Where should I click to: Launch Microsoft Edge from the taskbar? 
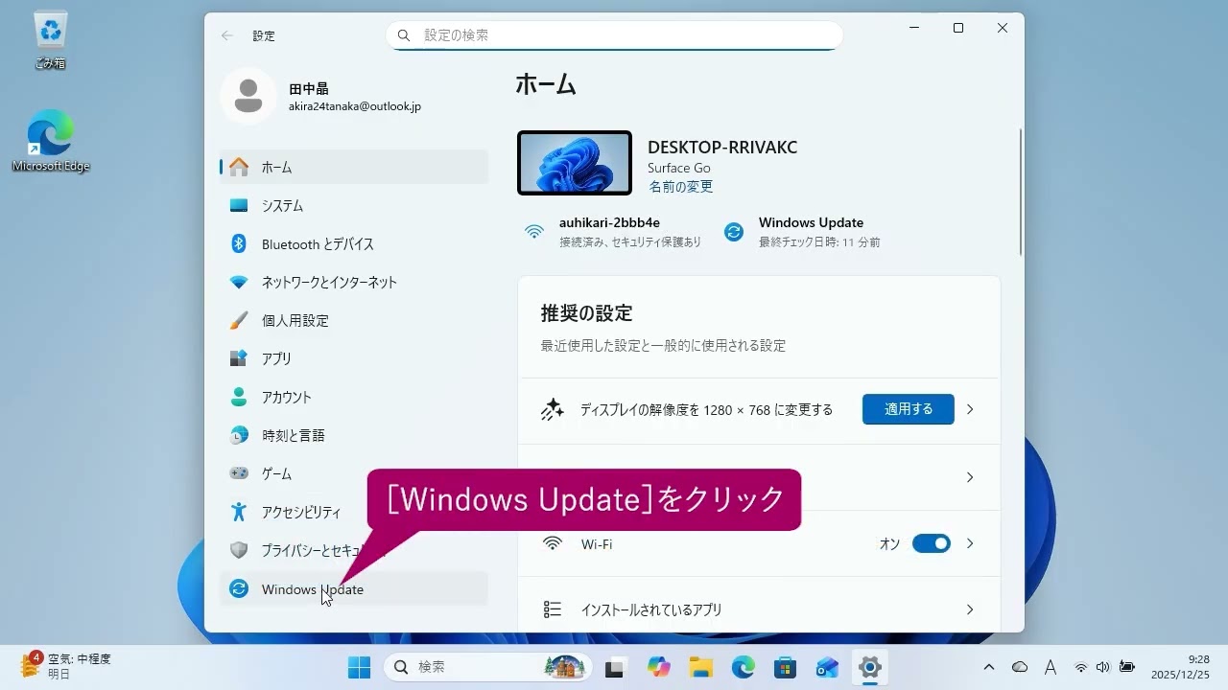coord(744,667)
